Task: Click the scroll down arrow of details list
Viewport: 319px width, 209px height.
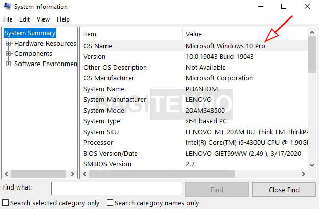Action: pos(312,165)
